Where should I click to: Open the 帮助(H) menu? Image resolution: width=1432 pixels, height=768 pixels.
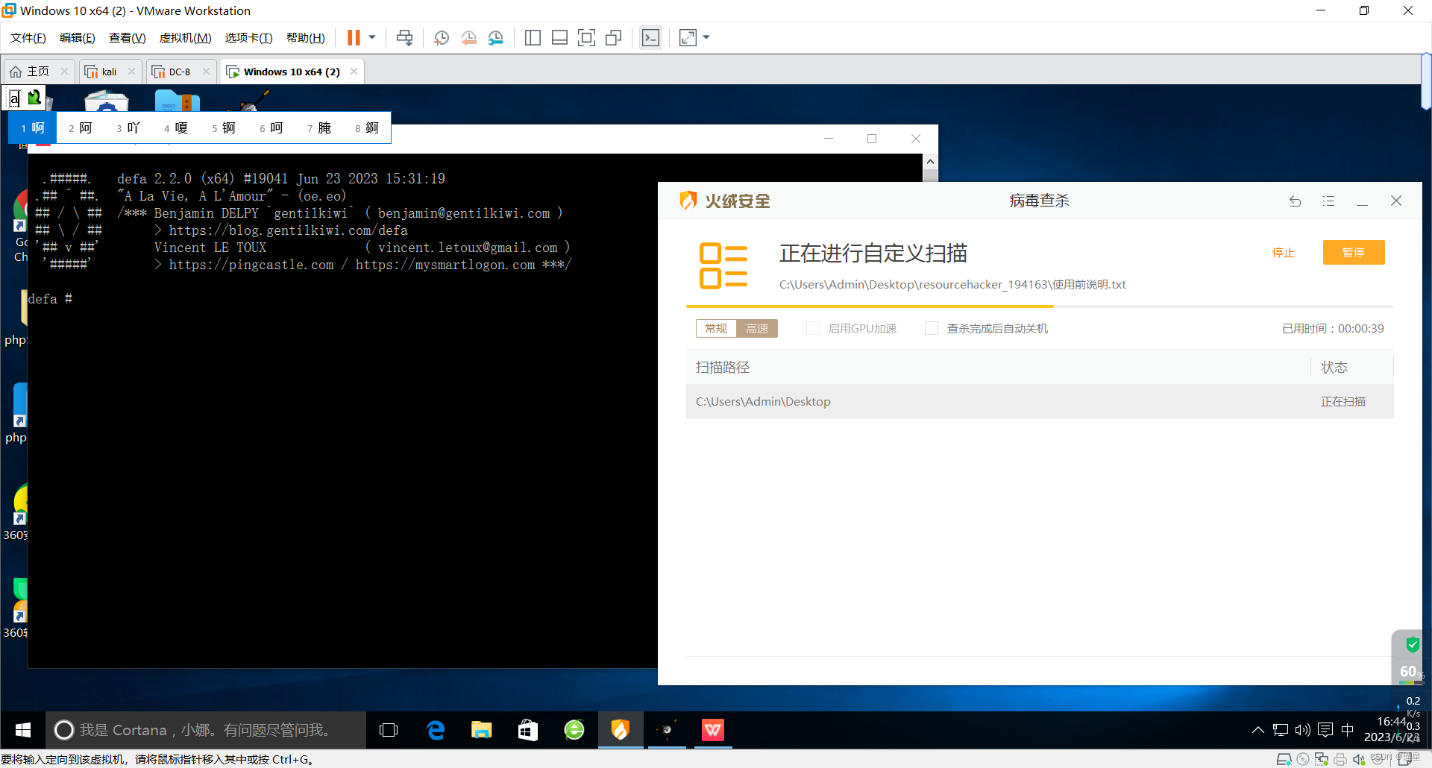(x=306, y=38)
